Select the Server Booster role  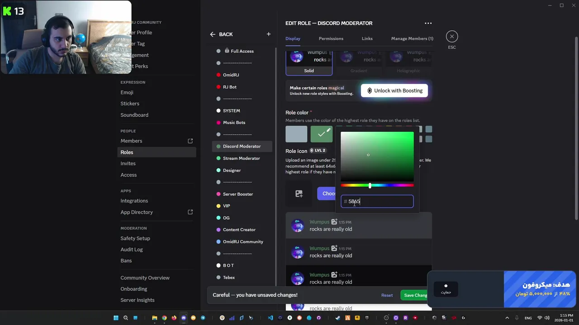[242, 194]
